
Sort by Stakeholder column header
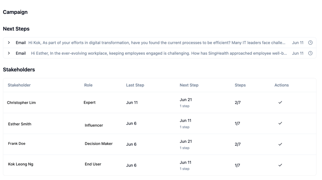tap(19, 85)
